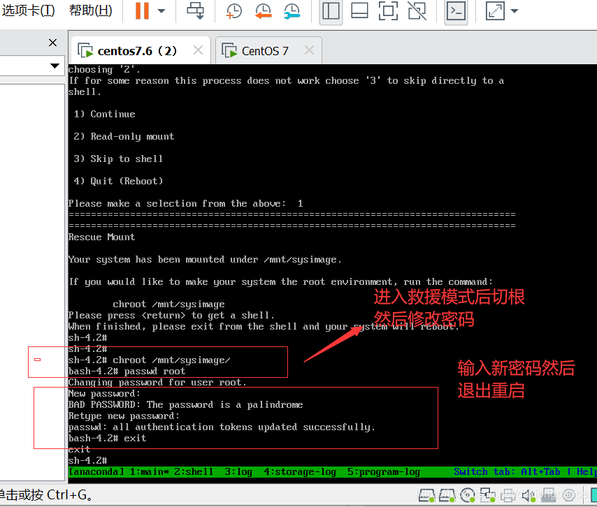The width and height of the screenshot is (597, 507).
Task: Enter full screen mode
Action: point(387,12)
